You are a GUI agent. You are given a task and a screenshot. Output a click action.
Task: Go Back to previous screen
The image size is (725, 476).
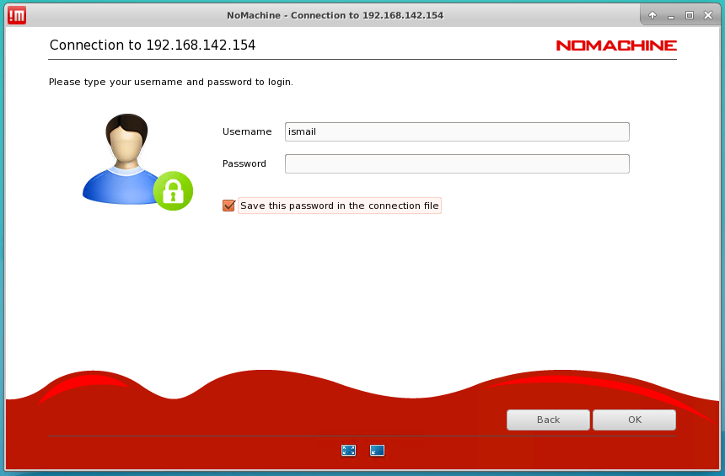pos(548,420)
